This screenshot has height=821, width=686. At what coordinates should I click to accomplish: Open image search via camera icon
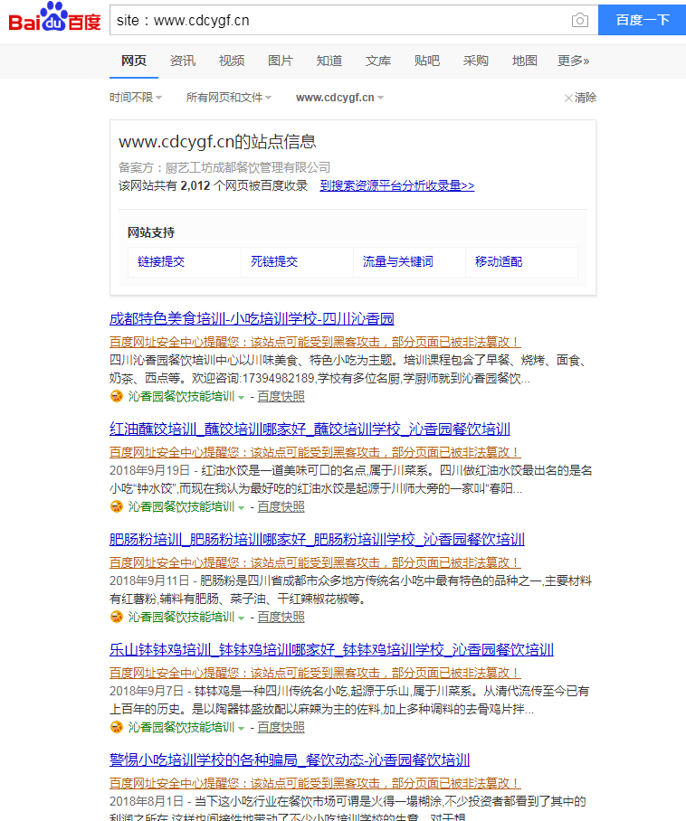coord(579,21)
